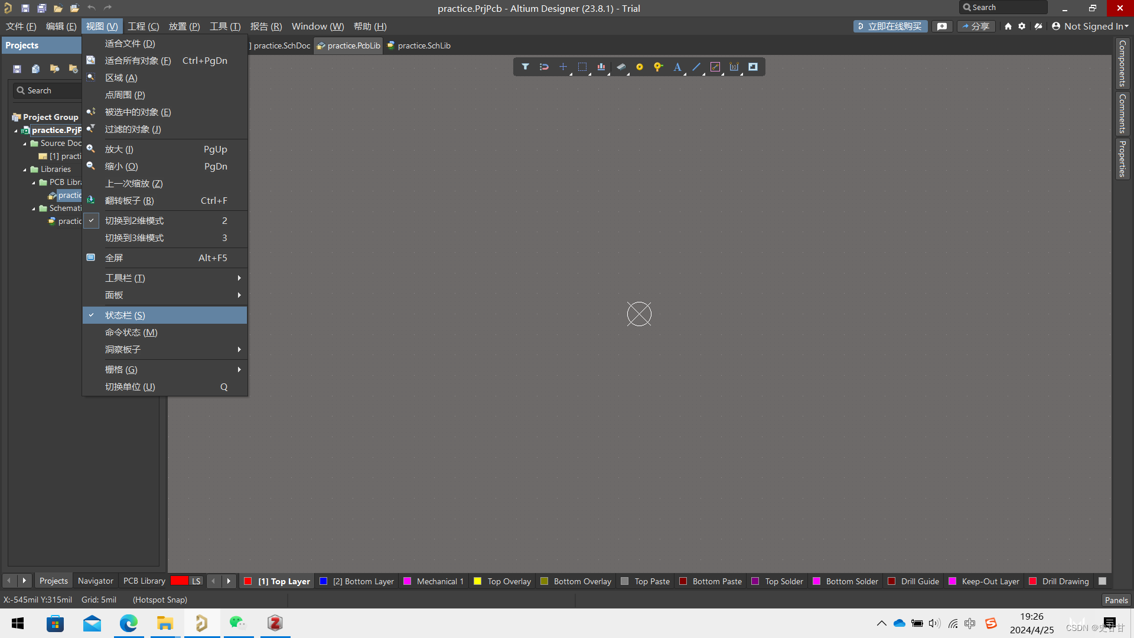This screenshot has width=1134, height=638.
Task: Expand the grid submenu arrow
Action: coord(239,370)
